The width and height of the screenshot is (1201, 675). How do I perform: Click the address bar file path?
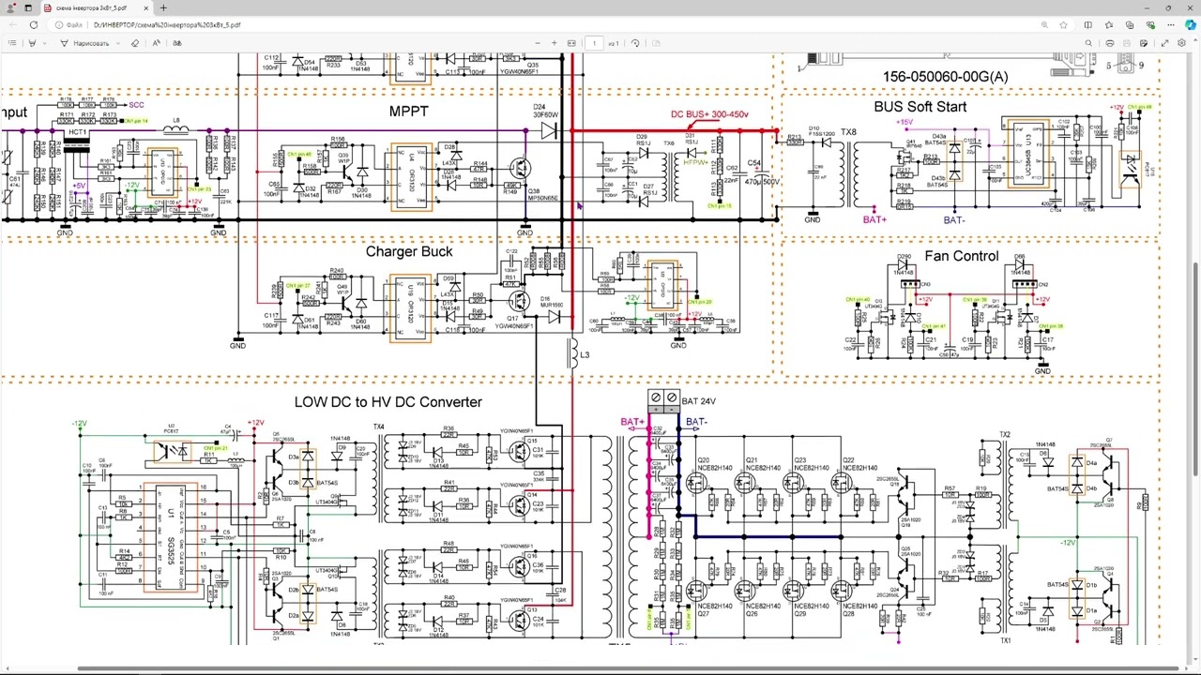tap(169, 25)
